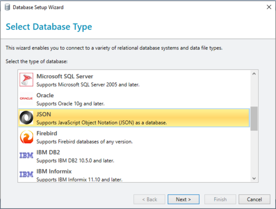Click the list scrollbar down arrow
Image resolution: width=276 pixels, height=209 pixels.
pyautogui.click(x=254, y=178)
